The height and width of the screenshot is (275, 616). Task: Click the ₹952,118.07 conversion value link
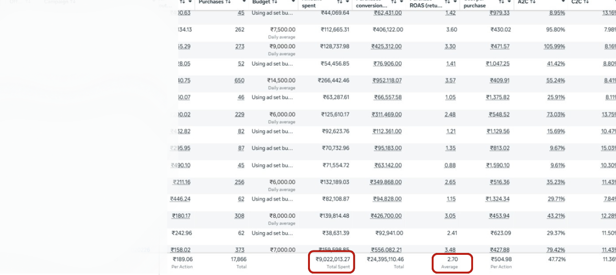click(x=387, y=81)
